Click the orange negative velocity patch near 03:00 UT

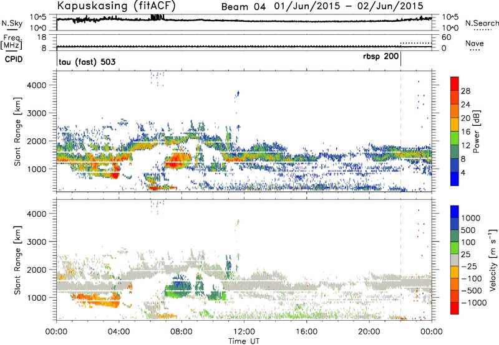[x=95, y=300]
